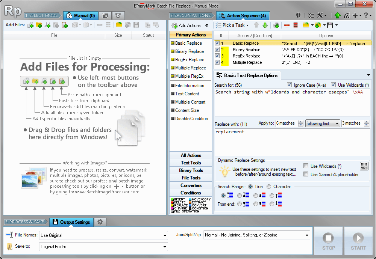Screen dimensions: 376x259
Task: Enable Use %search% placeholder checkbox
Action: point(306,174)
